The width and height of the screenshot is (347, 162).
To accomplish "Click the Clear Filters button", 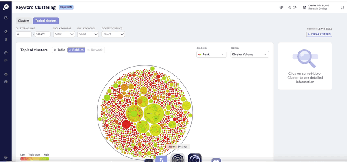I will (319, 35).
